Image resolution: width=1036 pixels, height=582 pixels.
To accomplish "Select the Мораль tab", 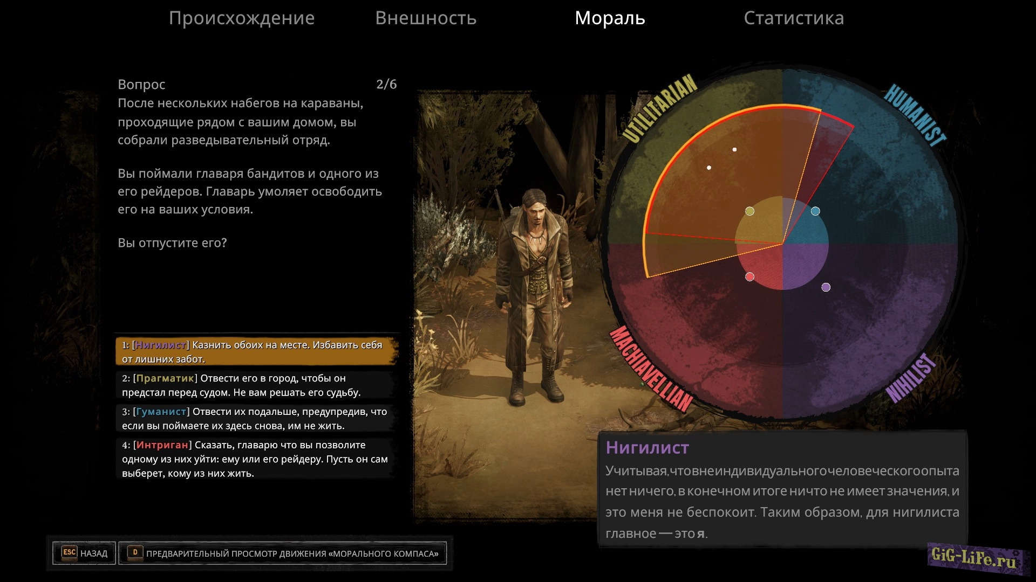I will (x=610, y=18).
